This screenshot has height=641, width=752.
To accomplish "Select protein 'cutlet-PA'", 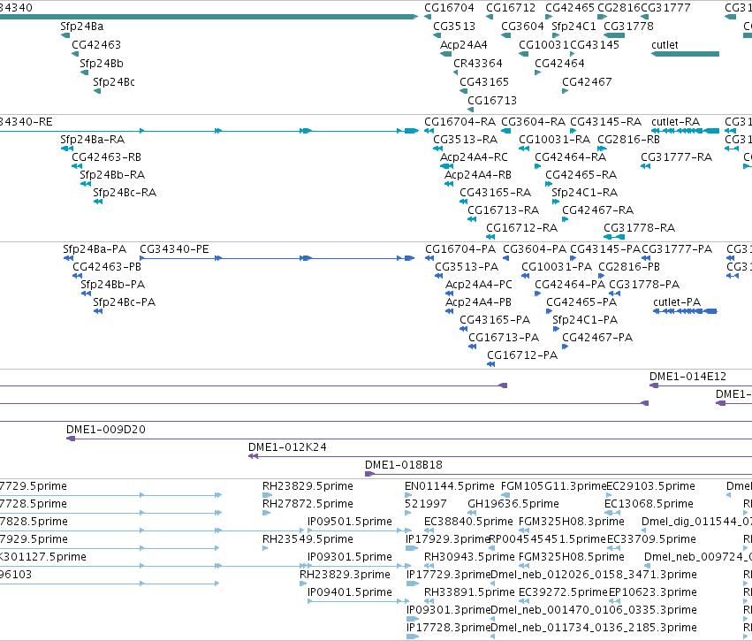I will (x=677, y=302).
